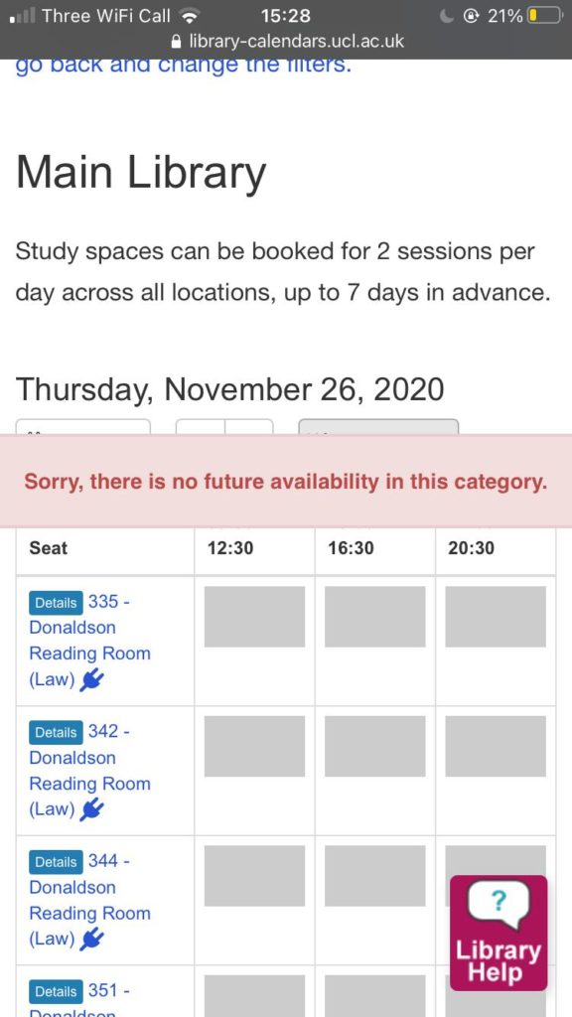
Task: Tap the battery icon in status bar
Action: click(x=543, y=16)
